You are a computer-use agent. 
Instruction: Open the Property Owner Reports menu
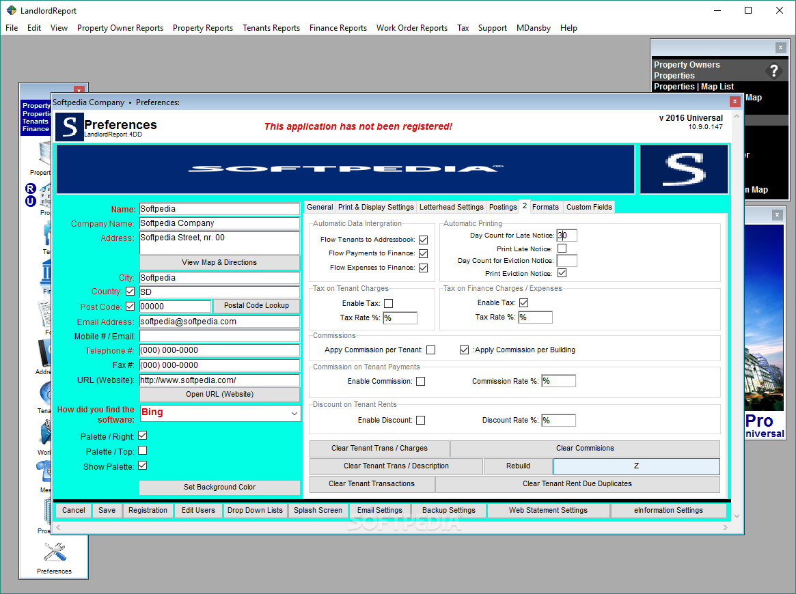pyautogui.click(x=120, y=28)
